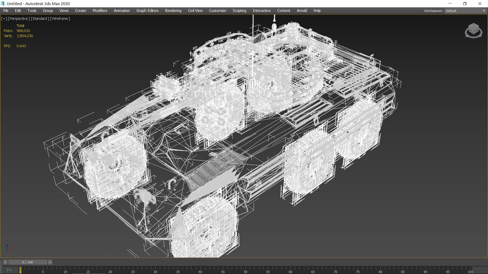
Task: Open the Interactive menu
Action: (x=262, y=11)
